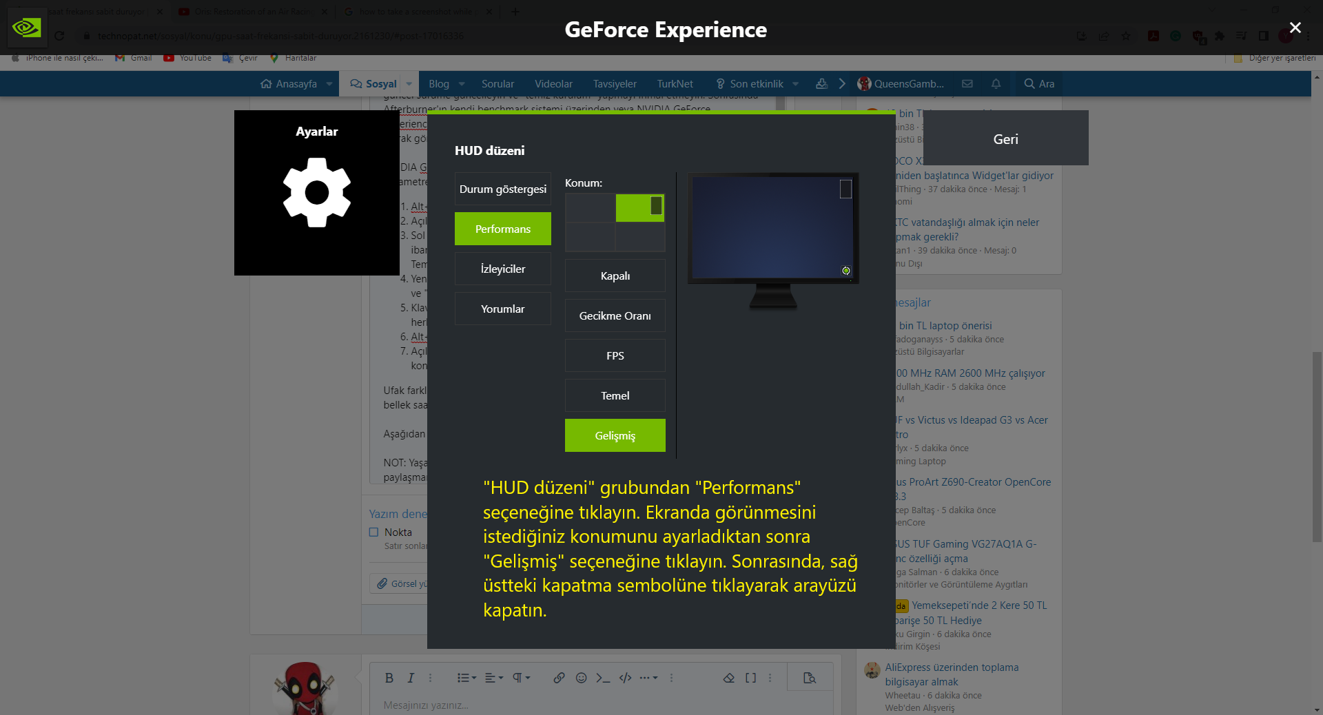
Task: Go back with the Geri button
Action: pyautogui.click(x=1006, y=138)
